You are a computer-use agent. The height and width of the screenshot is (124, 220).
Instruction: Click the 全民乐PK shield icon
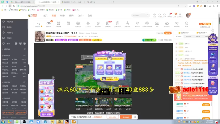[98, 23]
